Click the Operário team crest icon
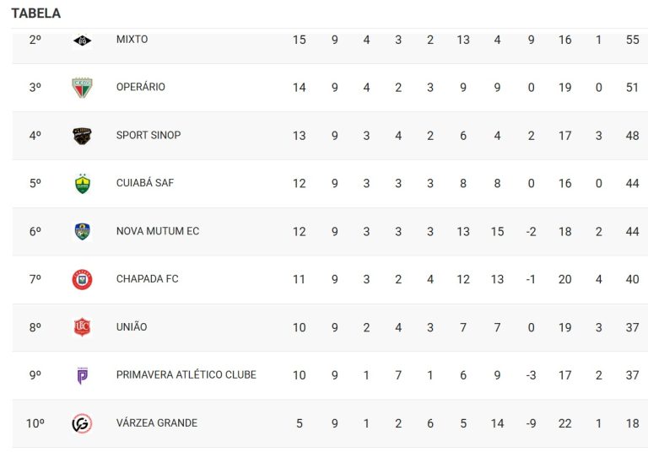 click(82, 88)
